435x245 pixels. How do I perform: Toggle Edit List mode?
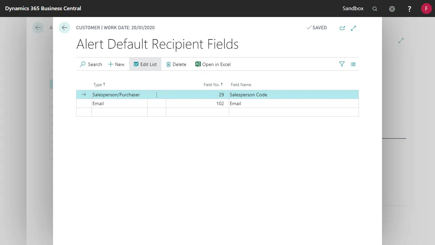coord(145,64)
